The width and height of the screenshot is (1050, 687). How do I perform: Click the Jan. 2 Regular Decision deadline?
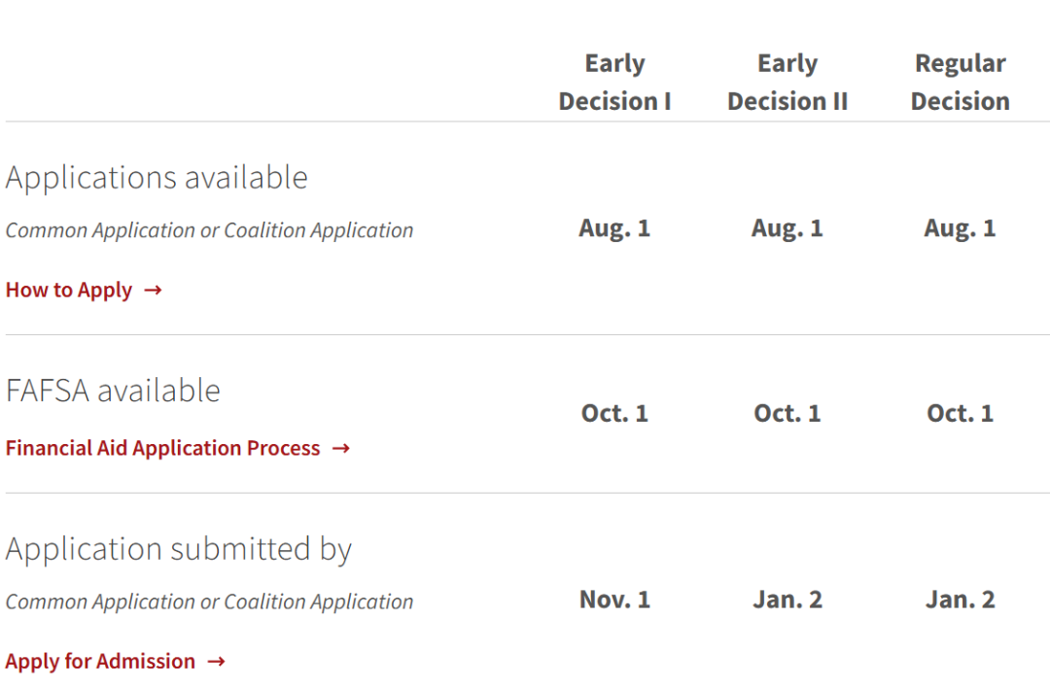(961, 600)
